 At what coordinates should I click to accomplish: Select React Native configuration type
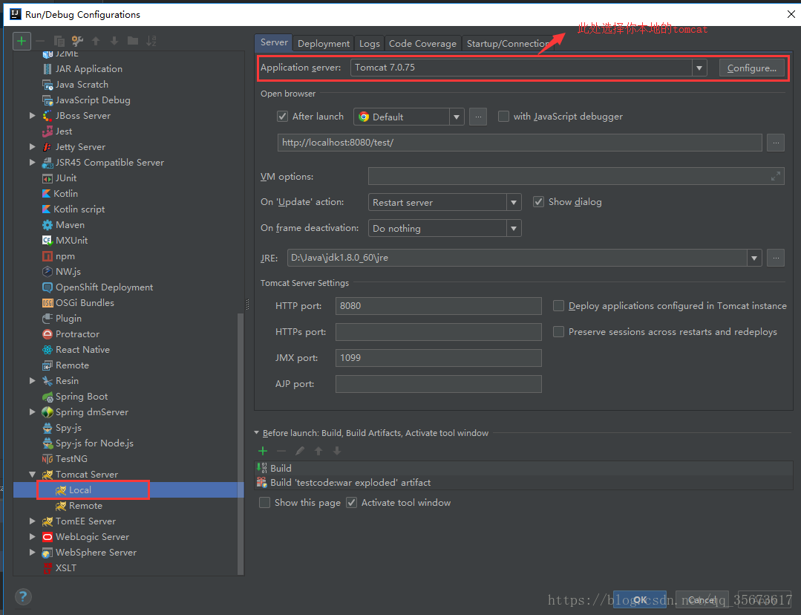click(x=82, y=350)
